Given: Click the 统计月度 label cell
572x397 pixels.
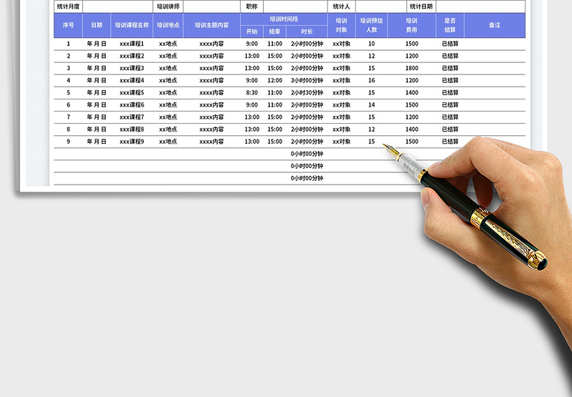Looking at the screenshot, I should (69, 6).
